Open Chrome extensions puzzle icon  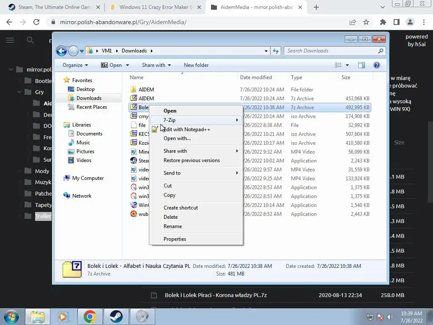click(x=383, y=22)
